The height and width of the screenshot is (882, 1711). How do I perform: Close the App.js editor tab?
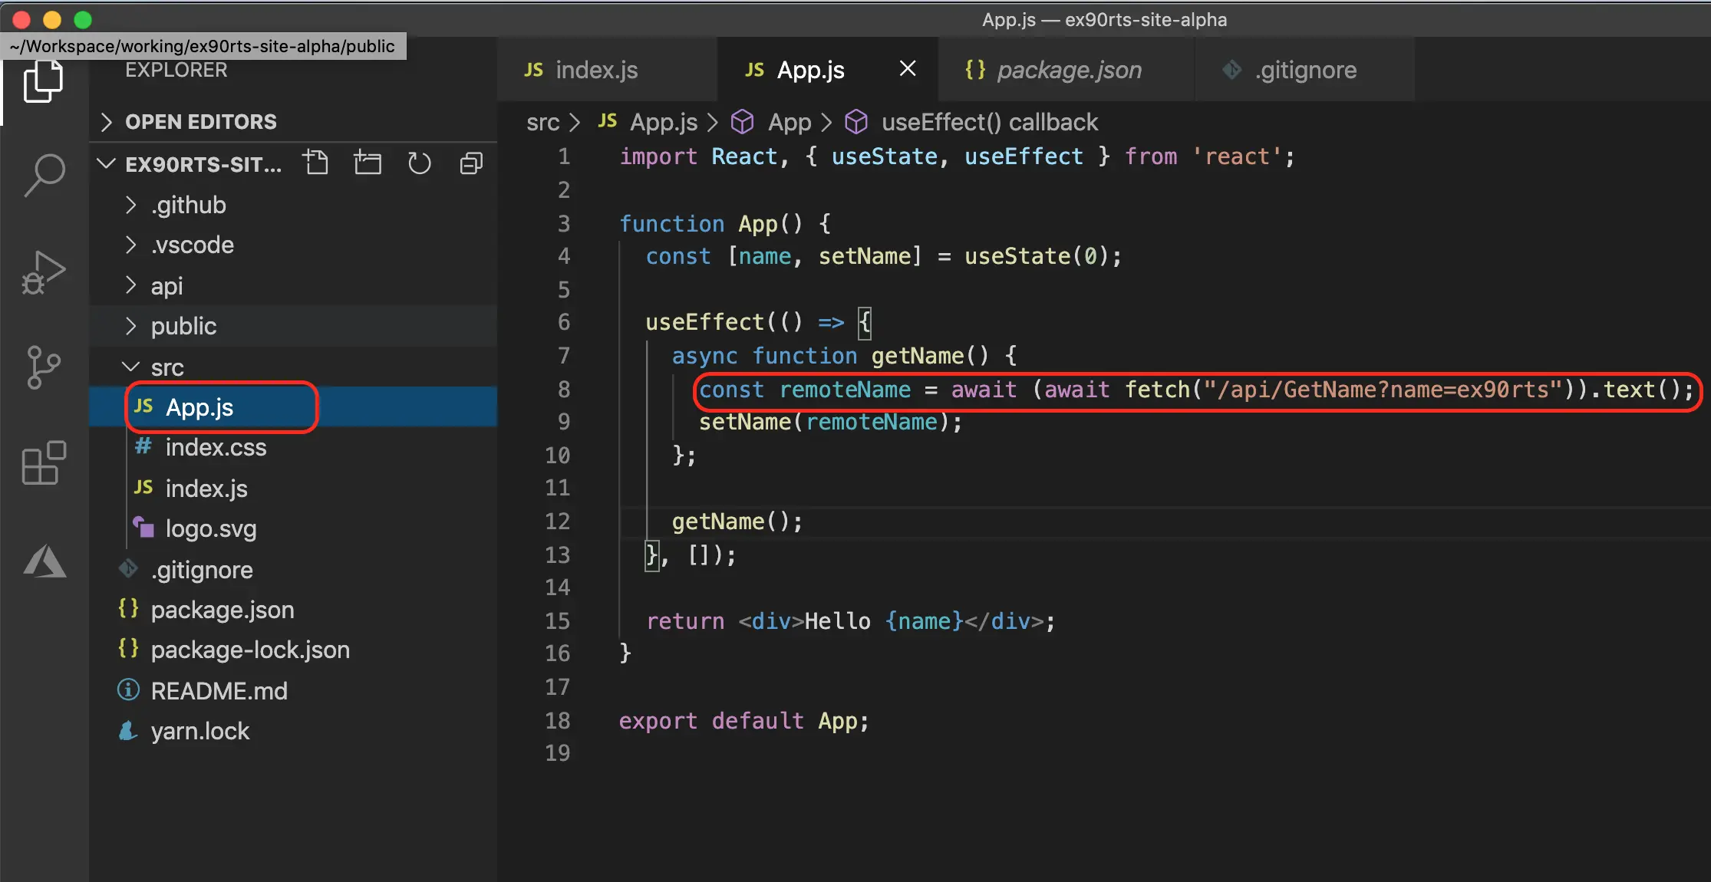pos(907,69)
